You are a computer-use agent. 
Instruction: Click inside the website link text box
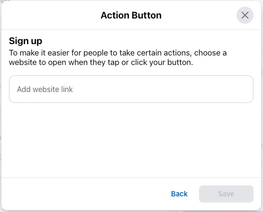[x=131, y=89]
